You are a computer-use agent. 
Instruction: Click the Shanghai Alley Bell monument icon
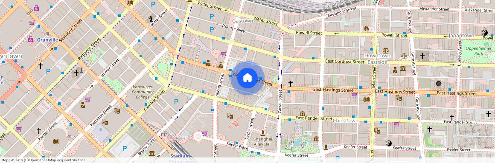262,132
